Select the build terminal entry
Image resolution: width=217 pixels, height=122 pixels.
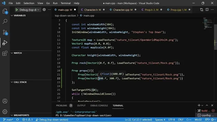coord(205,110)
